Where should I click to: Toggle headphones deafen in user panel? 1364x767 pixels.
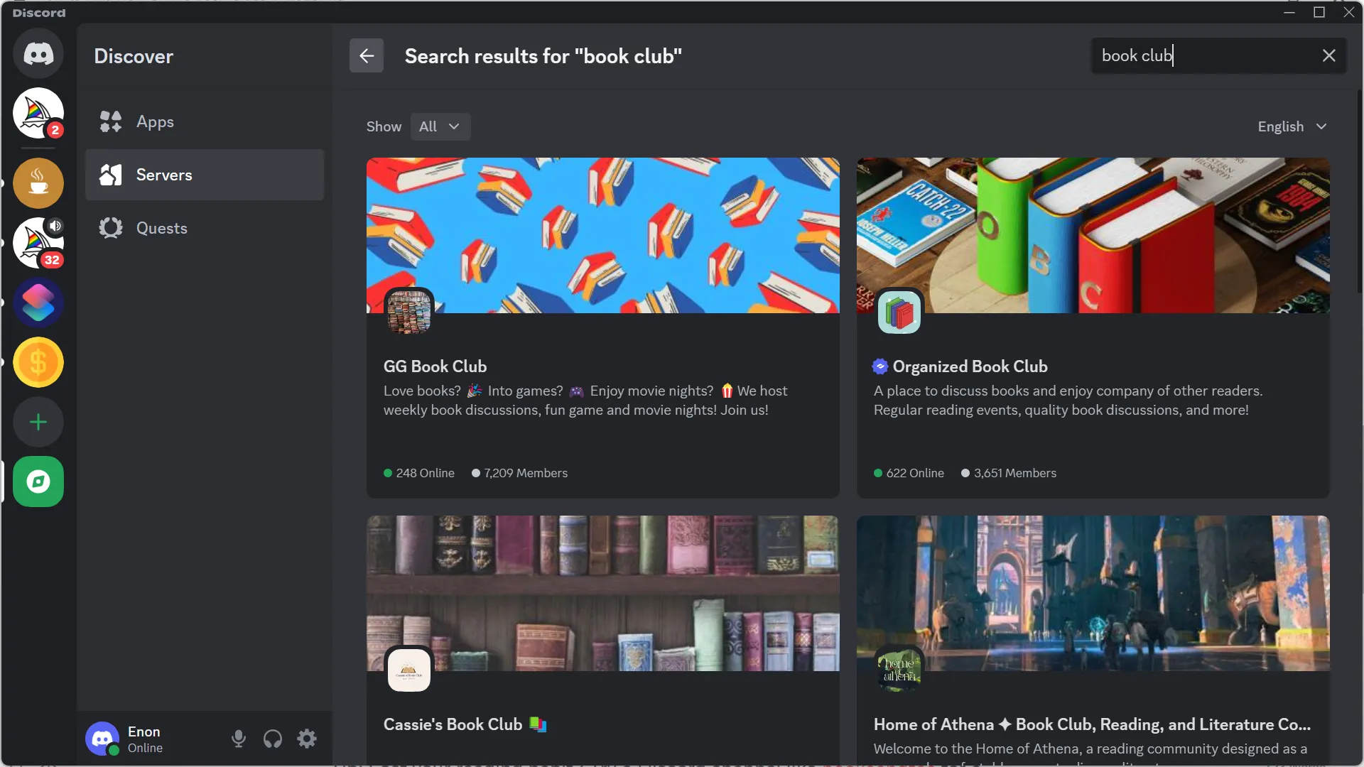(273, 739)
